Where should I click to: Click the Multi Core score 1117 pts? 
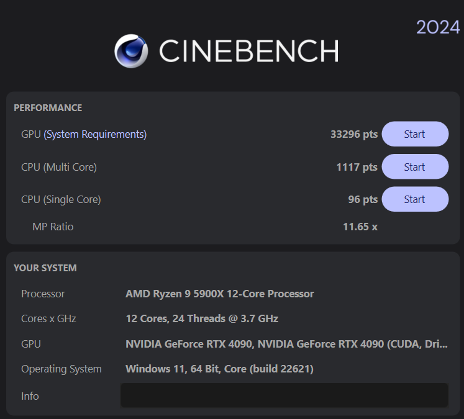(357, 167)
